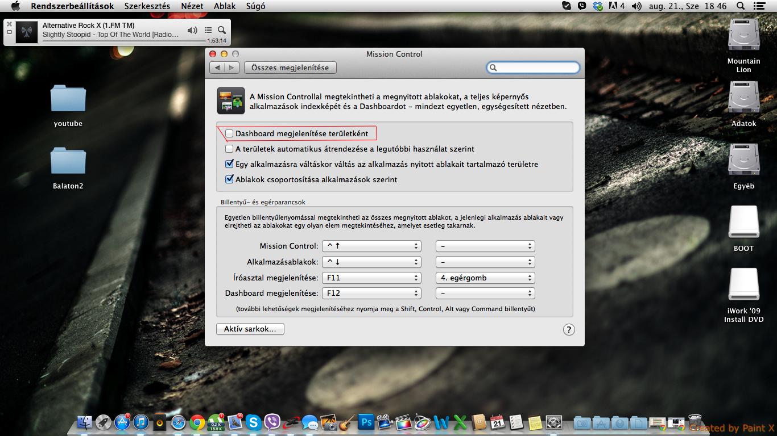Open Reminders checklist icon in Dock

pos(516,422)
